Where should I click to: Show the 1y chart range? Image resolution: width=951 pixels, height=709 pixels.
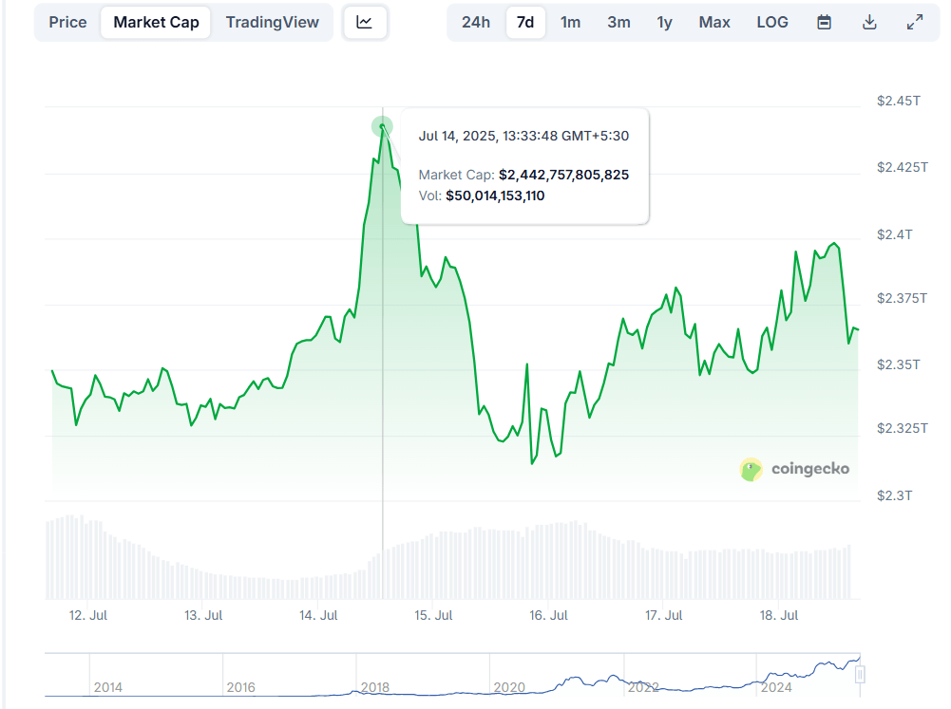664,22
